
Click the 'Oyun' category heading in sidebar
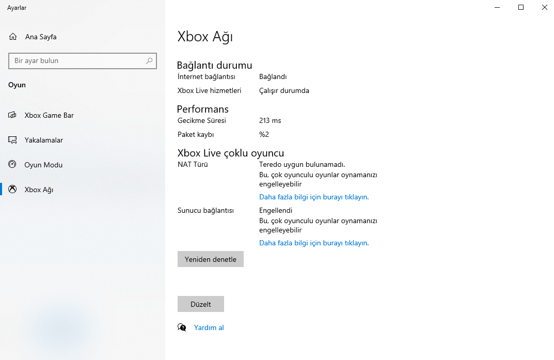click(17, 85)
